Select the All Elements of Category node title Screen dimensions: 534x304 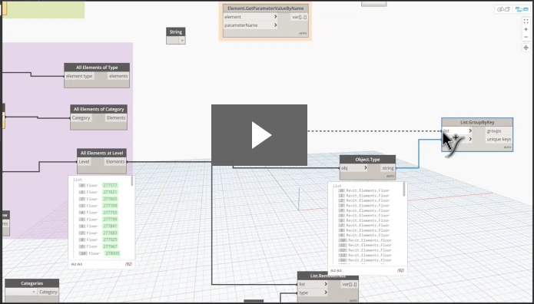pyautogui.click(x=99, y=109)
